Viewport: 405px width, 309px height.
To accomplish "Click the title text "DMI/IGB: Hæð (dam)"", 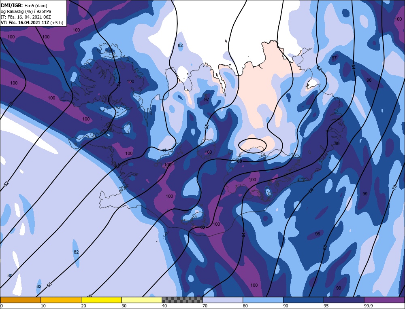I will [x=24, y=5].
